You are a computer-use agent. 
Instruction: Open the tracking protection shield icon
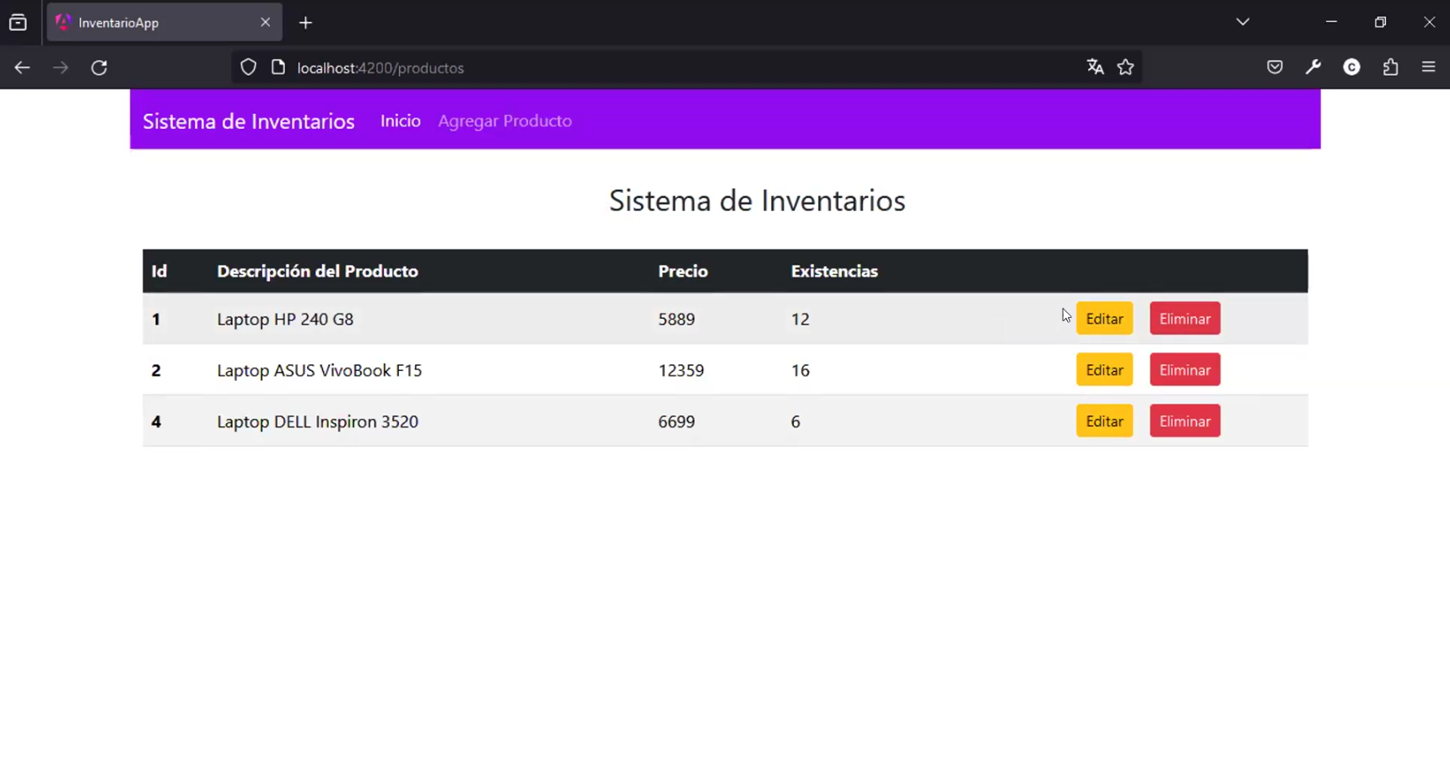point(248,67)
